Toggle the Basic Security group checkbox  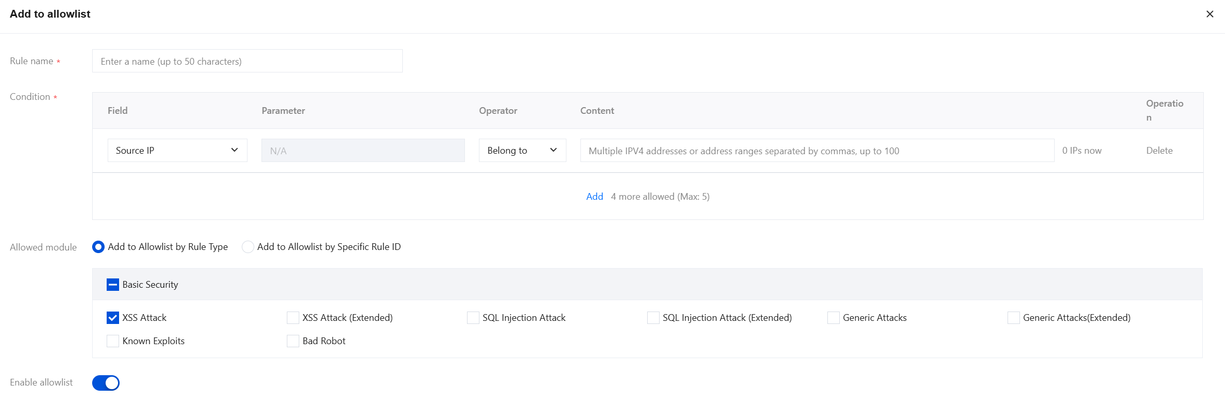(113, 285)
